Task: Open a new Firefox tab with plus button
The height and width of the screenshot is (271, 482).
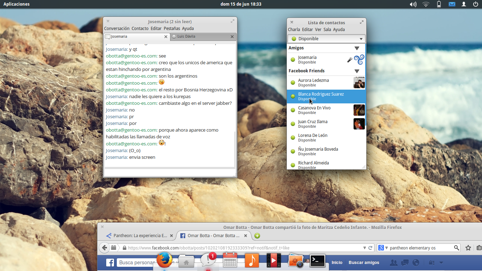Action: pos(257,236)
